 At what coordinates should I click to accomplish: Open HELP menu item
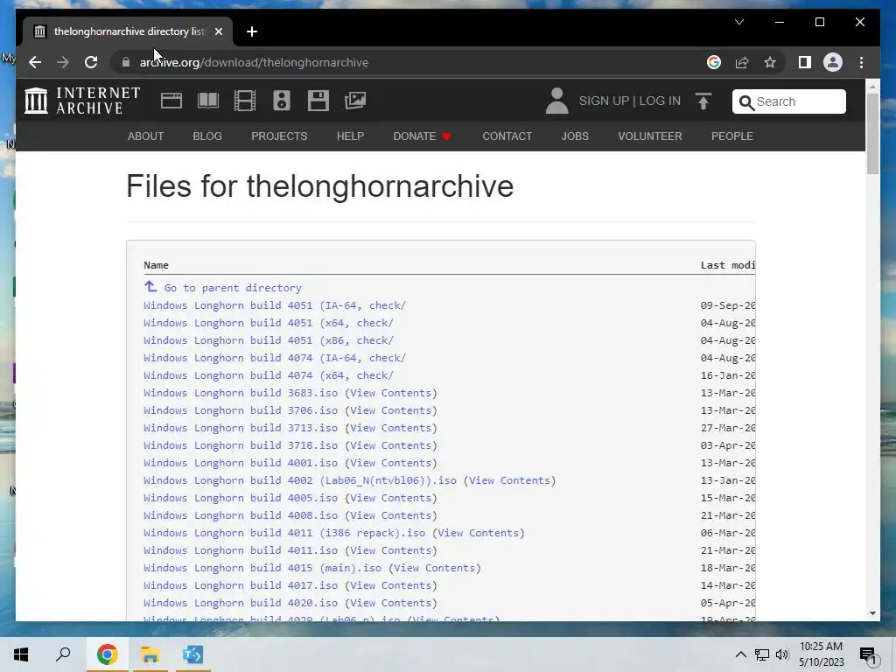350,136
